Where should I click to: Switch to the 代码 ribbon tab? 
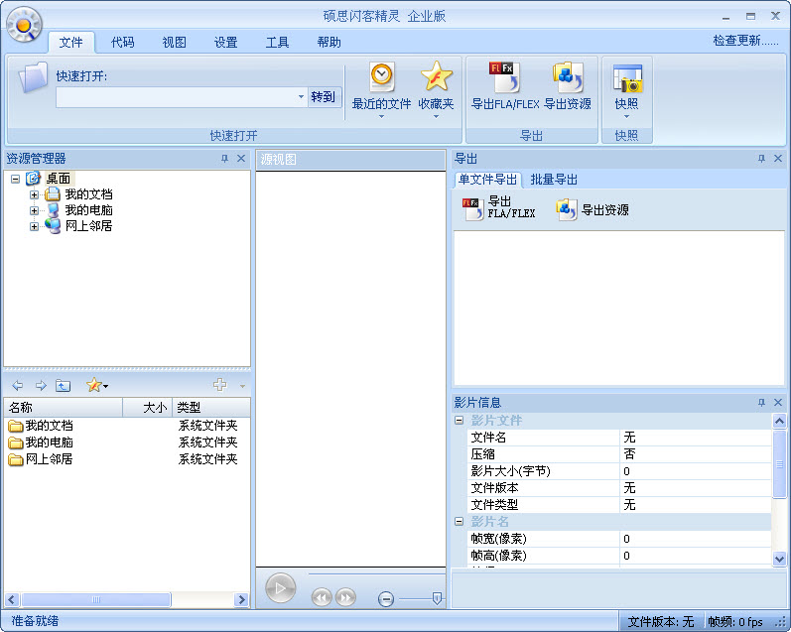[x=123, y=43]
